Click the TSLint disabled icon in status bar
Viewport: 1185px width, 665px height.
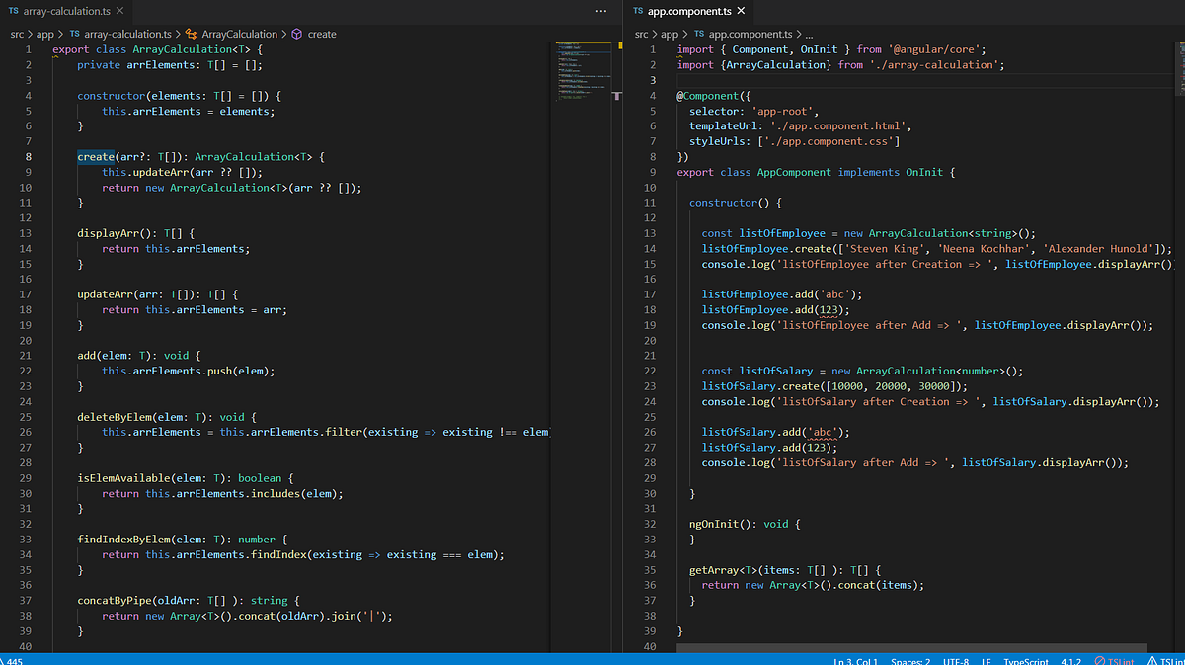click(1116, 660)
